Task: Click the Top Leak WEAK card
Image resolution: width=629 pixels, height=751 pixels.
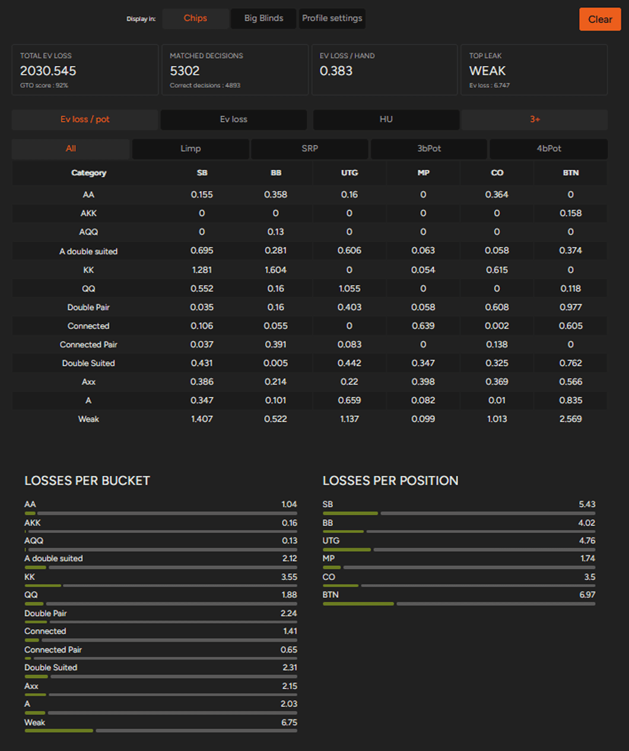Action: coord(534,70)
